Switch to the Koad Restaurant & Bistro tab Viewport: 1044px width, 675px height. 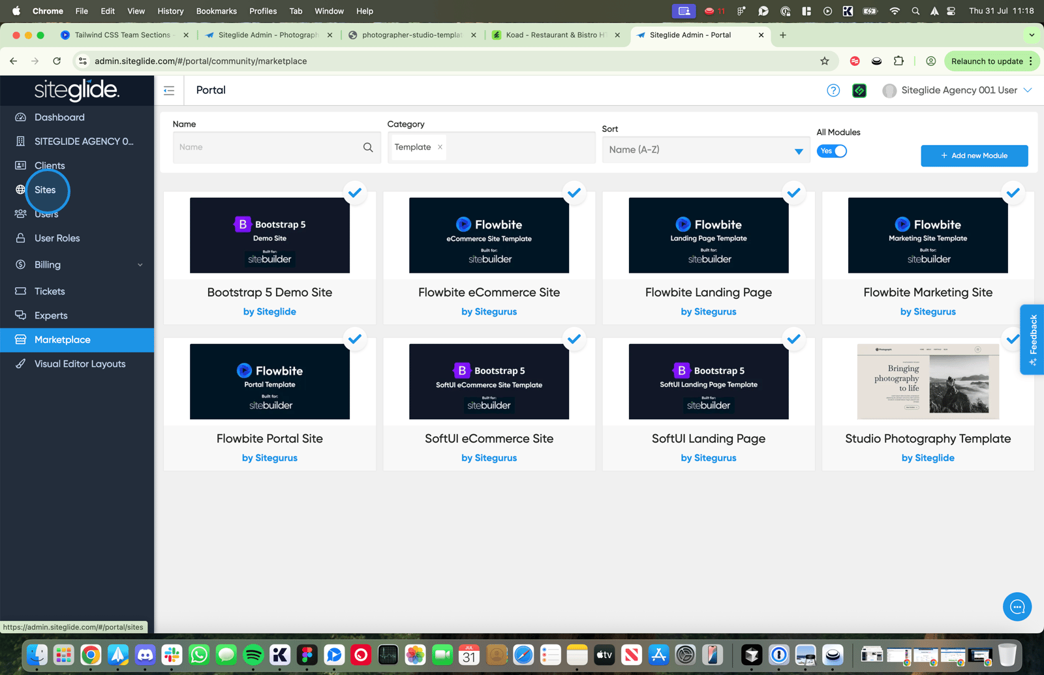click(555, 35)
